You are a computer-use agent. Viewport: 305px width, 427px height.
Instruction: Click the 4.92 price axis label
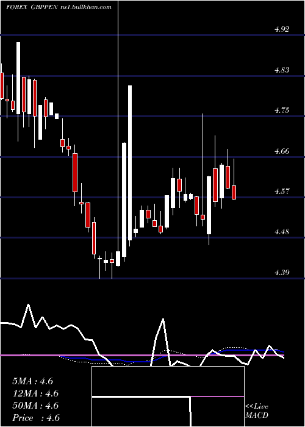pos(282,29)
